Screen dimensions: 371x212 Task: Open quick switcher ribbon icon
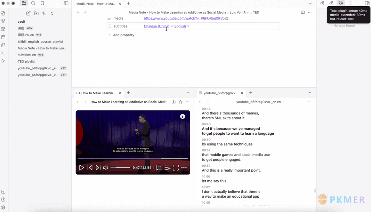pos(3,13)
